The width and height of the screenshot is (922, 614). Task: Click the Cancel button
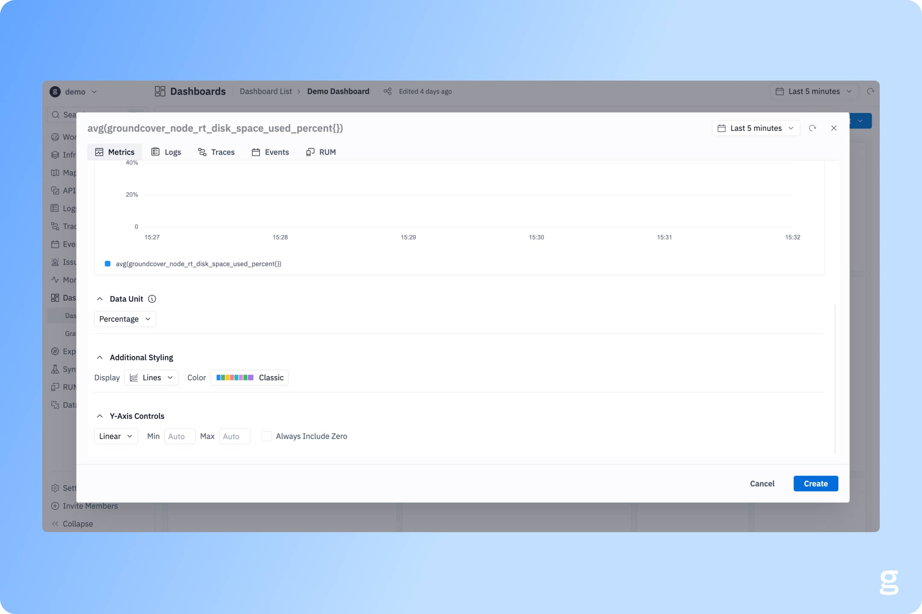[x=762, y=484]
